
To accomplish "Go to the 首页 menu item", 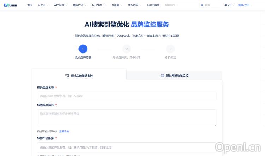I will coord(30,5).
